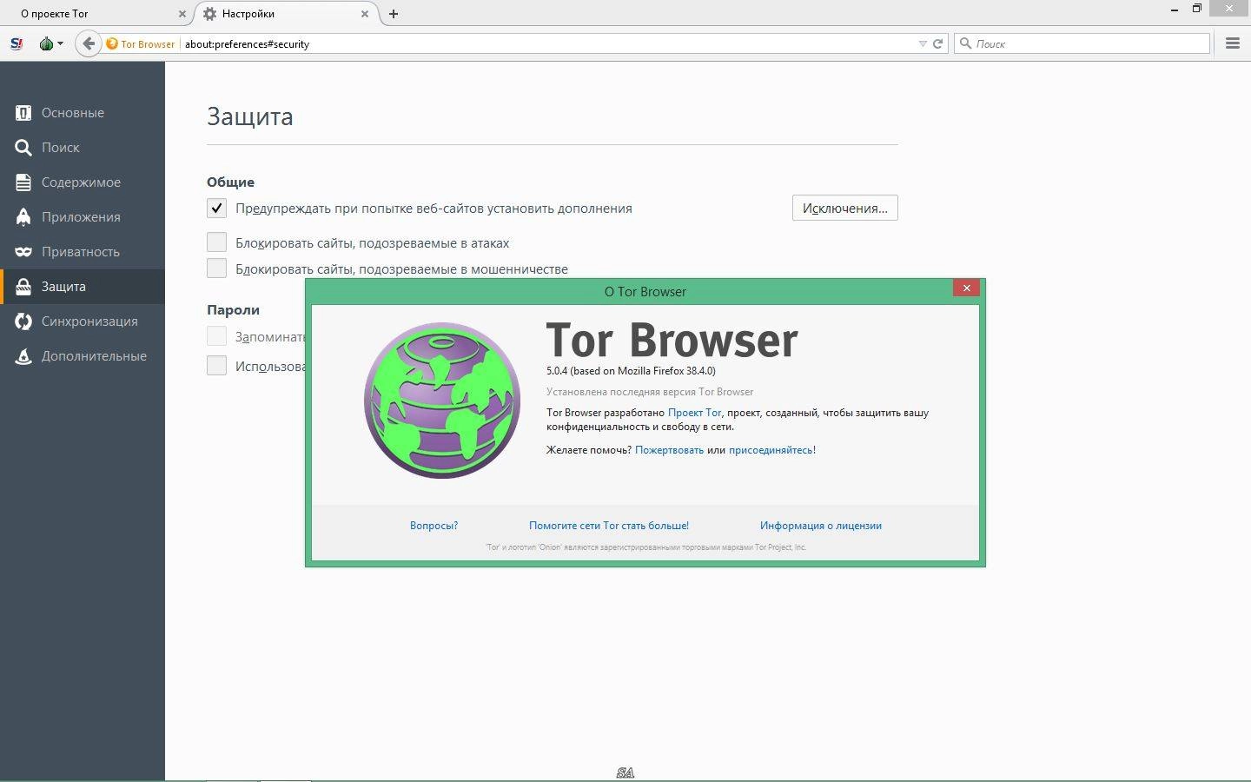
Task: Open the 'Проект Tor' link
Action: point(694,413)
